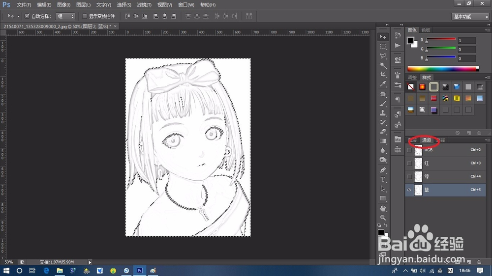Open the Channels panel flyout menu

(487, 140)
